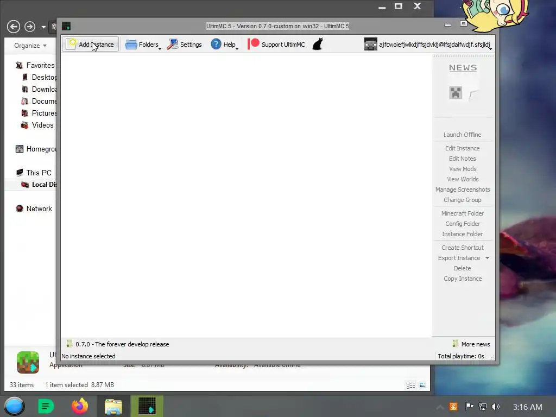Open UltimMC Settings

(x=185, y=45)
